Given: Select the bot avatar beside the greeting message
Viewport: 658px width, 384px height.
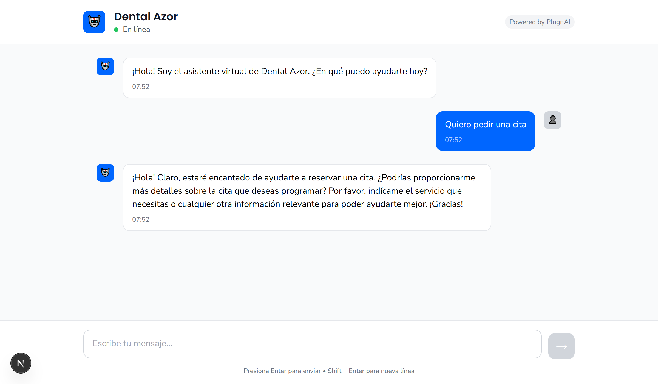Looking at the screenshot, I should (105, 66).
